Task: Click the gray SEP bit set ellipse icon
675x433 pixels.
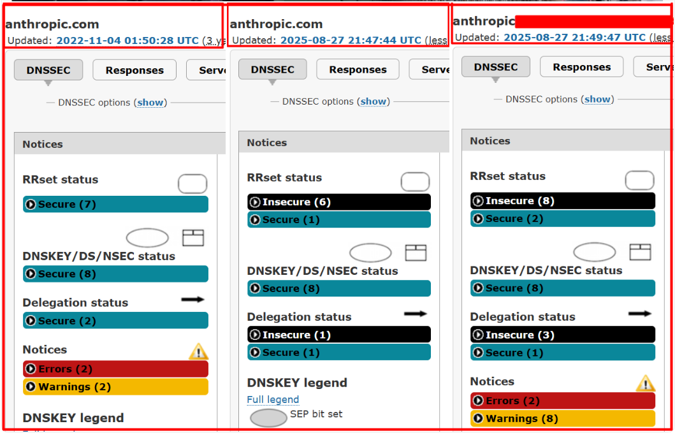Action: click(x=268, y=418)
